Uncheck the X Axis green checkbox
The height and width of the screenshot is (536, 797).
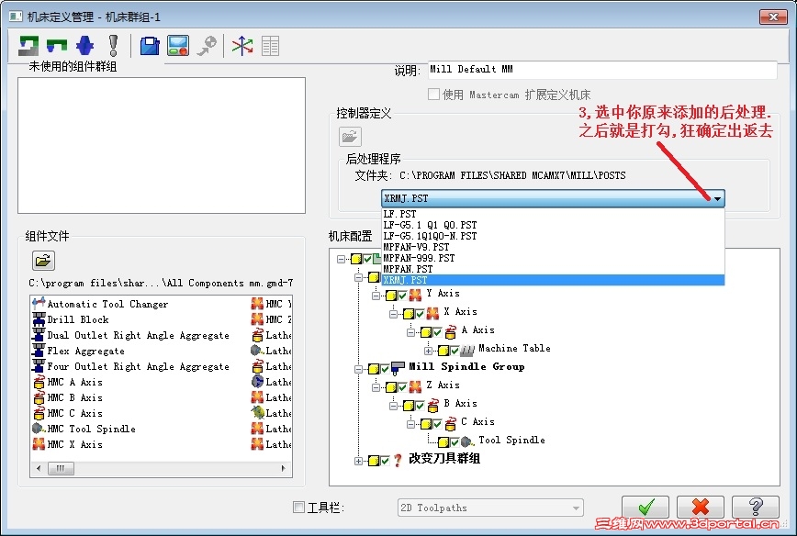pyautogui.click(x=420, y=314)
